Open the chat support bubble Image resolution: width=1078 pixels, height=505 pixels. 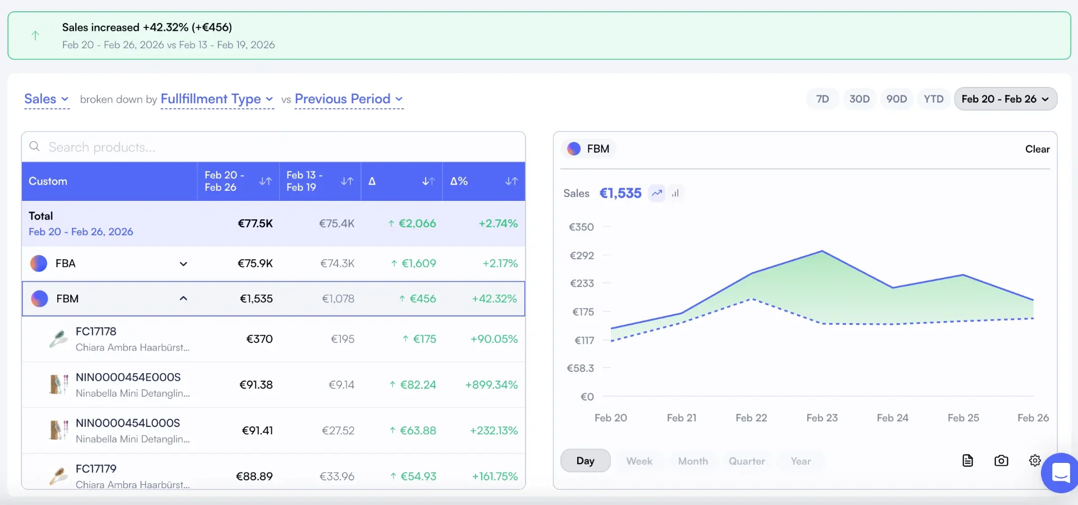[x=1060, y=473]
